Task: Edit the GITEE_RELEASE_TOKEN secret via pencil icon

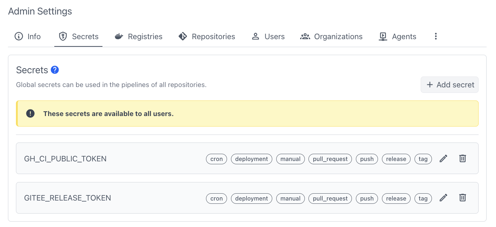Action: [444, 198]
